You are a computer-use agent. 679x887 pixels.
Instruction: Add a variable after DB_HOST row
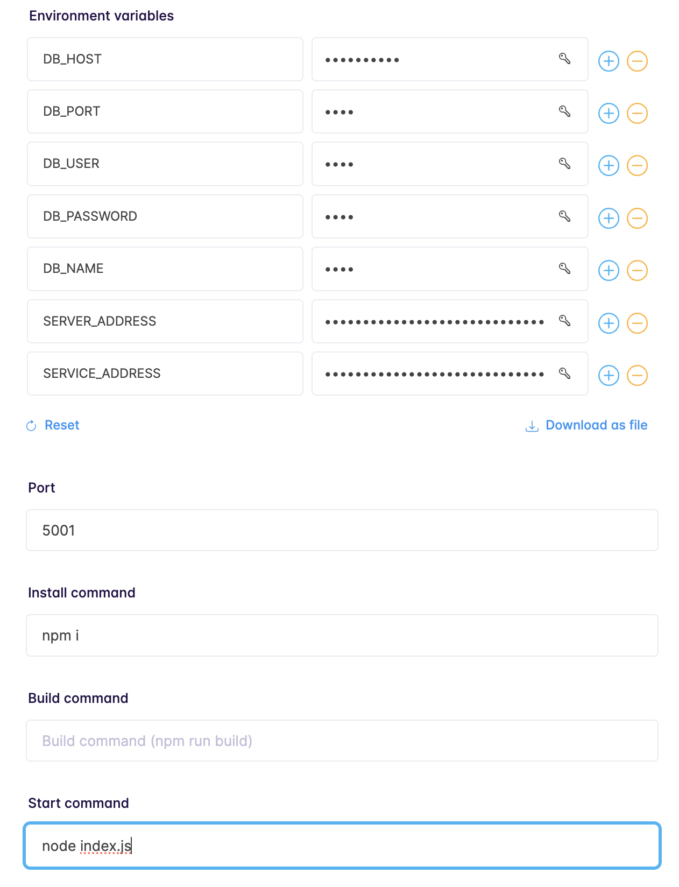coord(609,61)
